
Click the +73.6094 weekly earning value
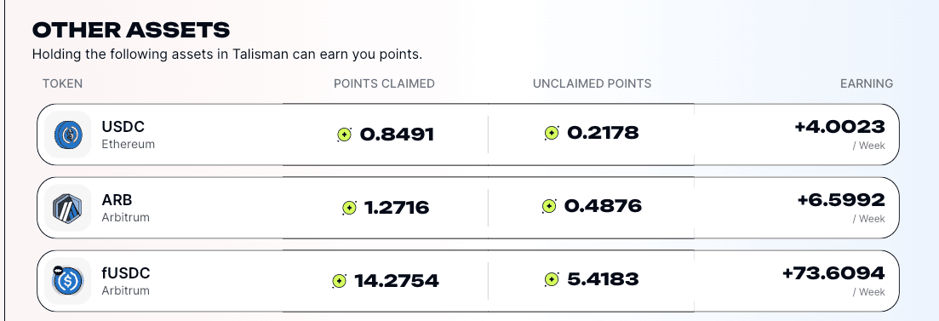[x=833, y=273]
